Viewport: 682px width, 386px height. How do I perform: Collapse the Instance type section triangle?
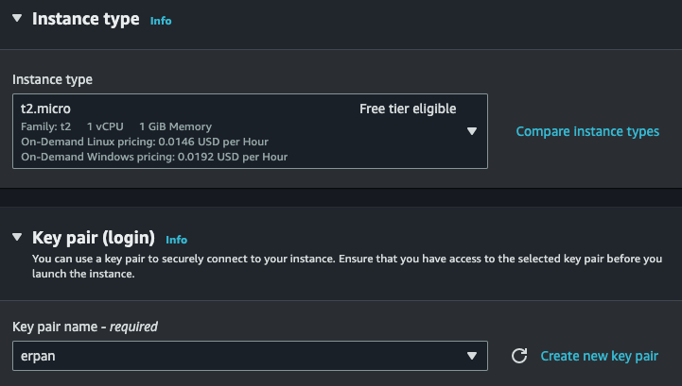pyautogui.click(x=16, y=19)
